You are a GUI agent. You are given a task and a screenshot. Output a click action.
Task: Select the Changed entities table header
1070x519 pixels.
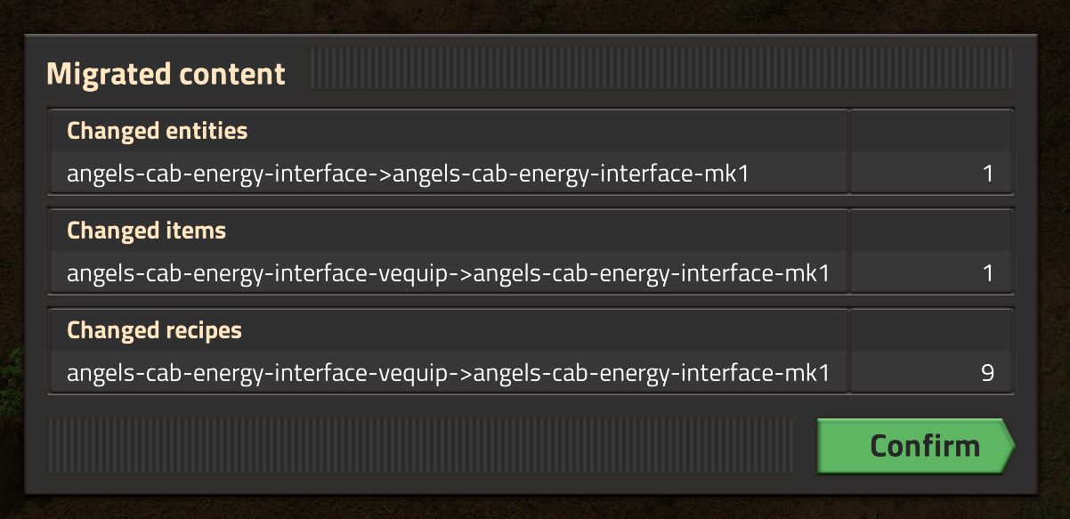[x=158, y=131]
